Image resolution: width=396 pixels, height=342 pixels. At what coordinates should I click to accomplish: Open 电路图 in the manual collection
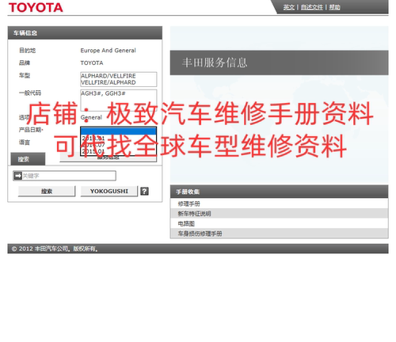pyautogui.click(x=279, y=223)
